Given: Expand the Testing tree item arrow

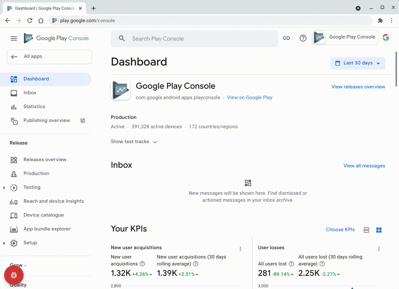Looking at the screenshot, I should (4, 187).
